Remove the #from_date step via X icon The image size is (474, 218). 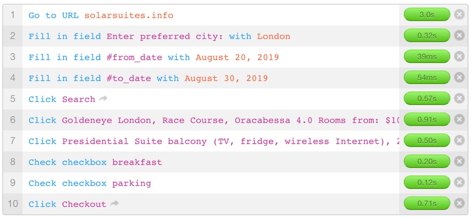click(459, 56)
